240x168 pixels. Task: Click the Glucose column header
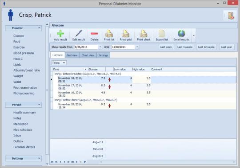pyautogui.click(x=97, y=69)
